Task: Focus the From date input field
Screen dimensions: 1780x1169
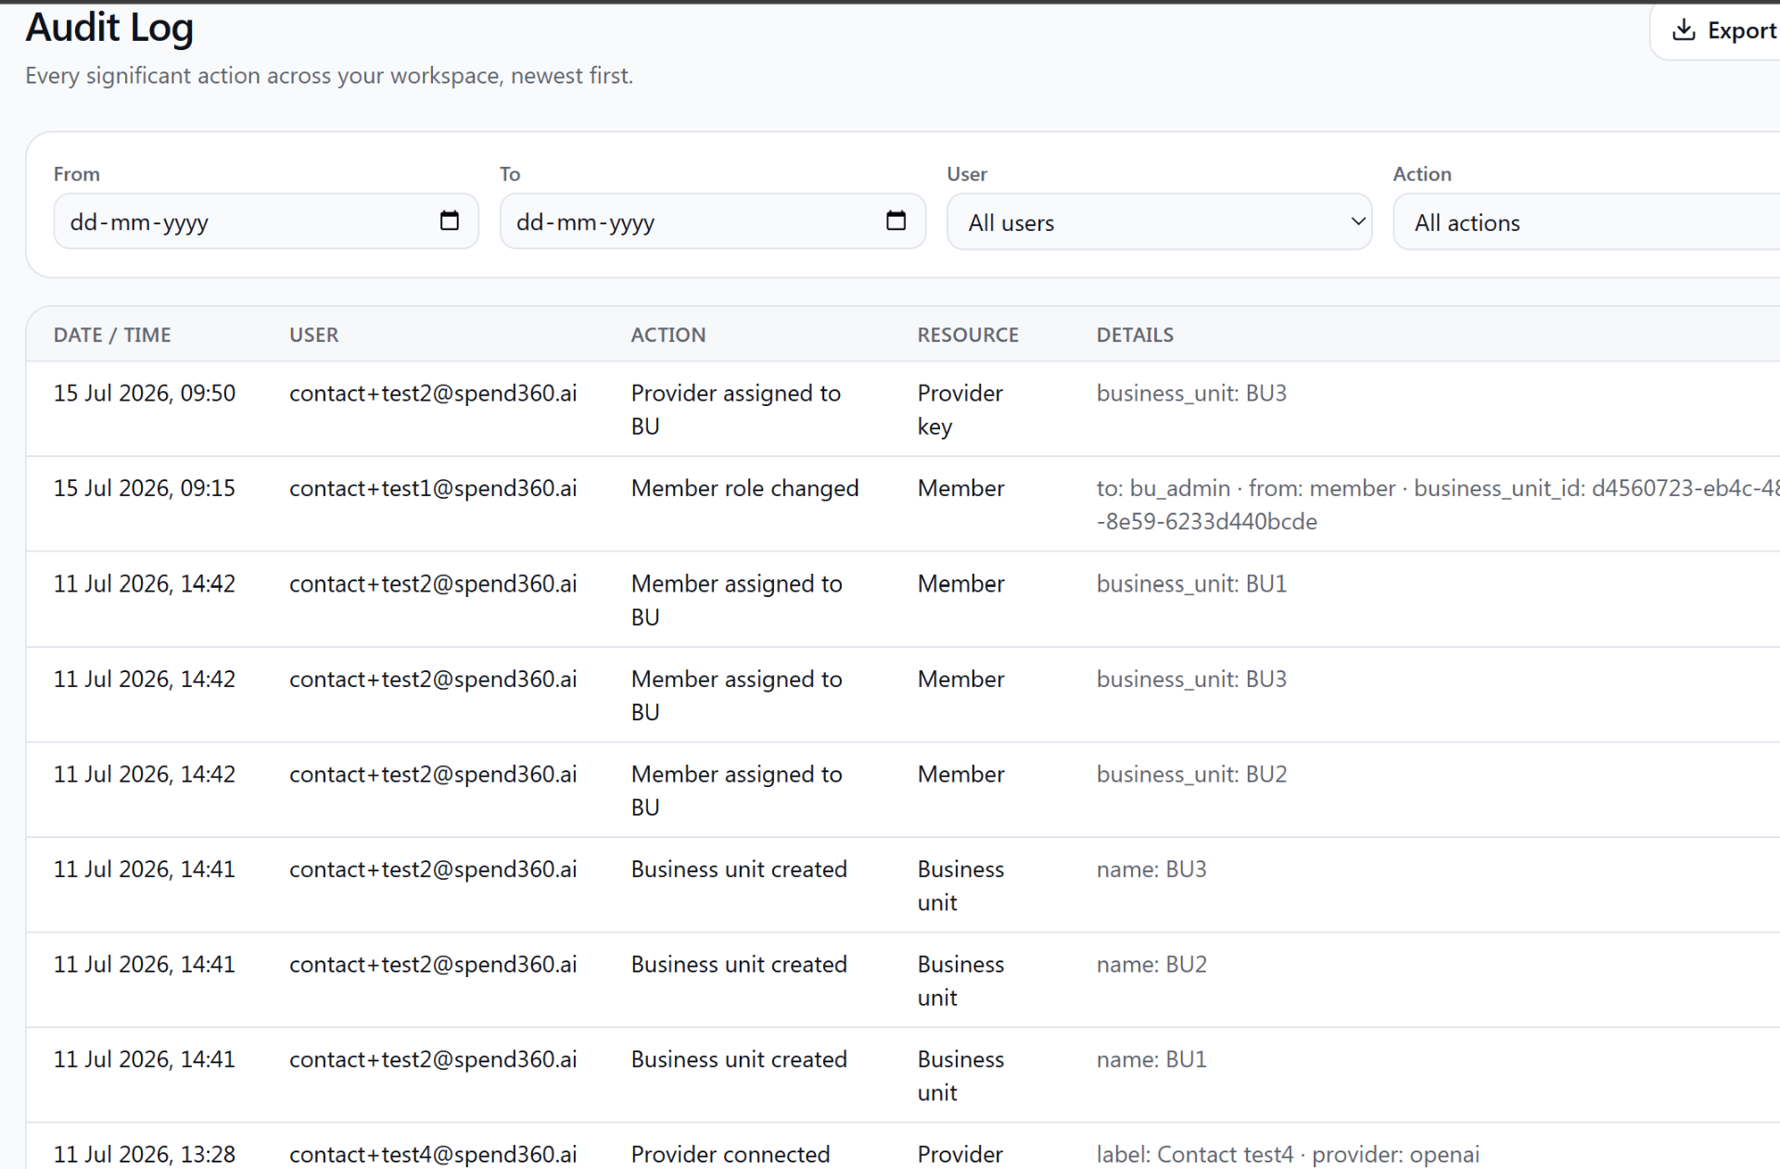Action: [x=266, y=222]
